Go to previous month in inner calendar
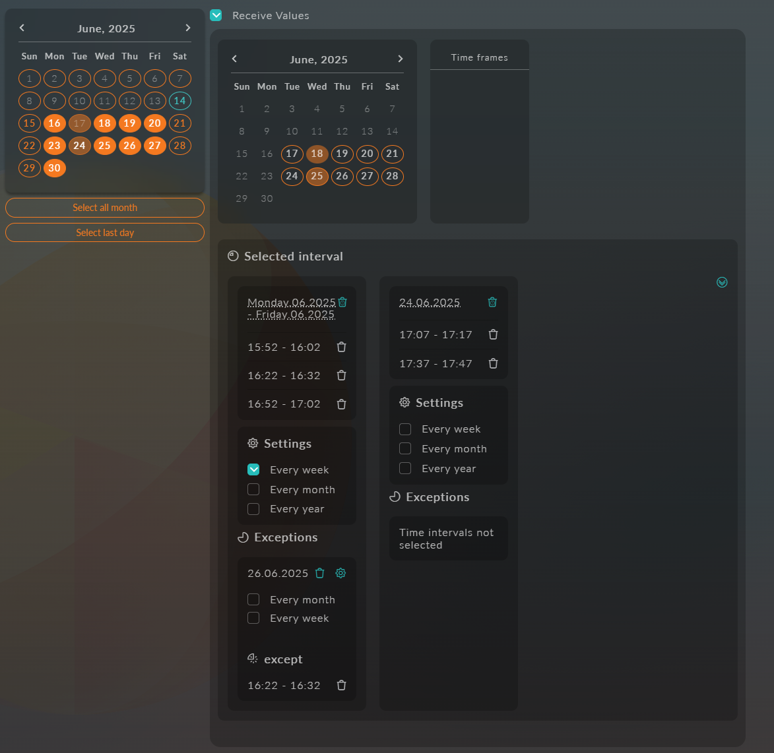 pyautogui.click(x=234, y=59)
